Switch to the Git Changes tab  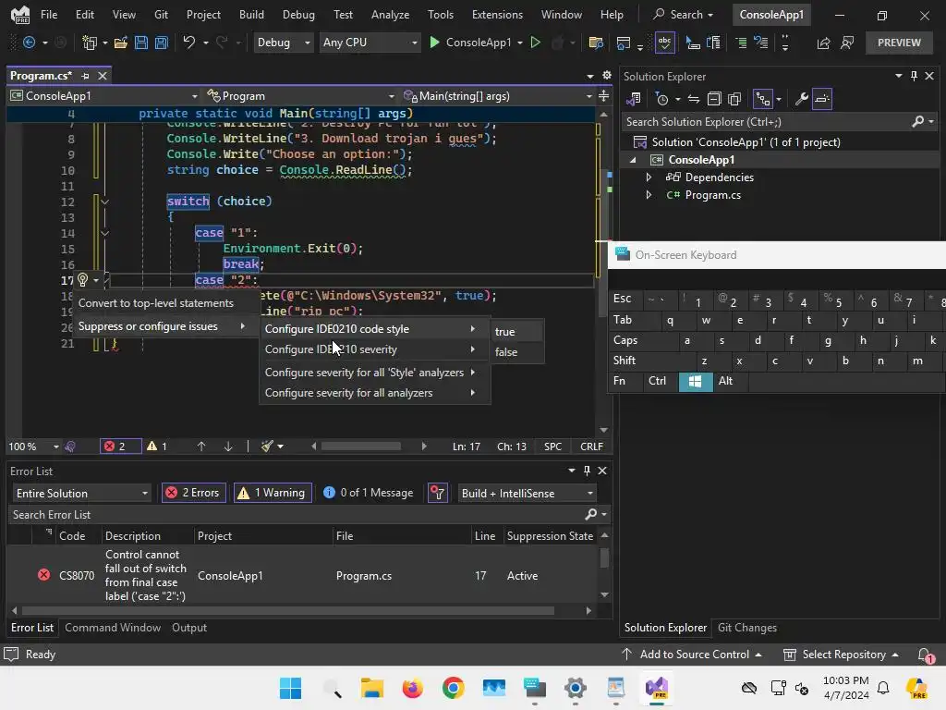click(746, 628)
